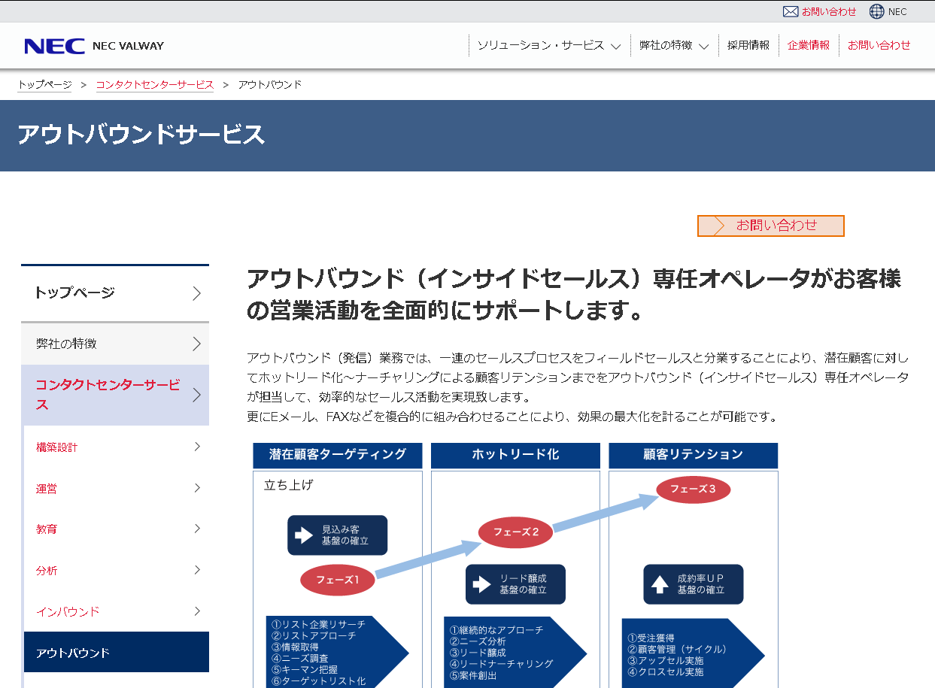935x688 pixels.
Task: Open お問い合わせ in the header navigation
Action: pos(879,45)
